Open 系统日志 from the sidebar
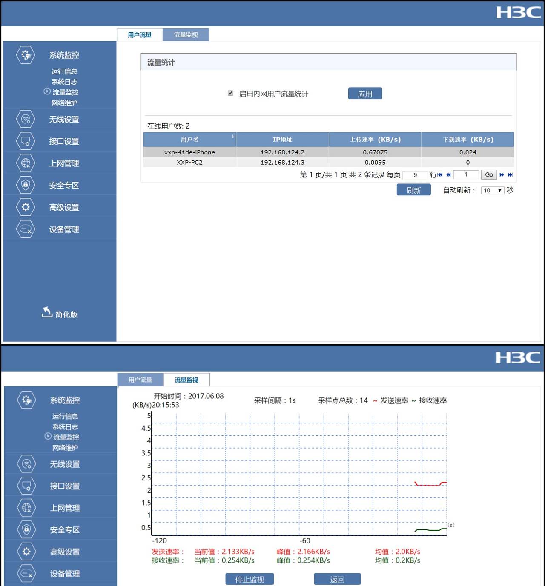545x586 pixels. click(64, 82)
